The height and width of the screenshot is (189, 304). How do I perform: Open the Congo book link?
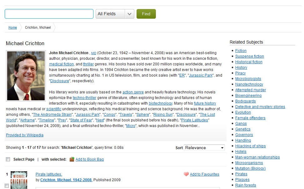[x=109, y=114]
